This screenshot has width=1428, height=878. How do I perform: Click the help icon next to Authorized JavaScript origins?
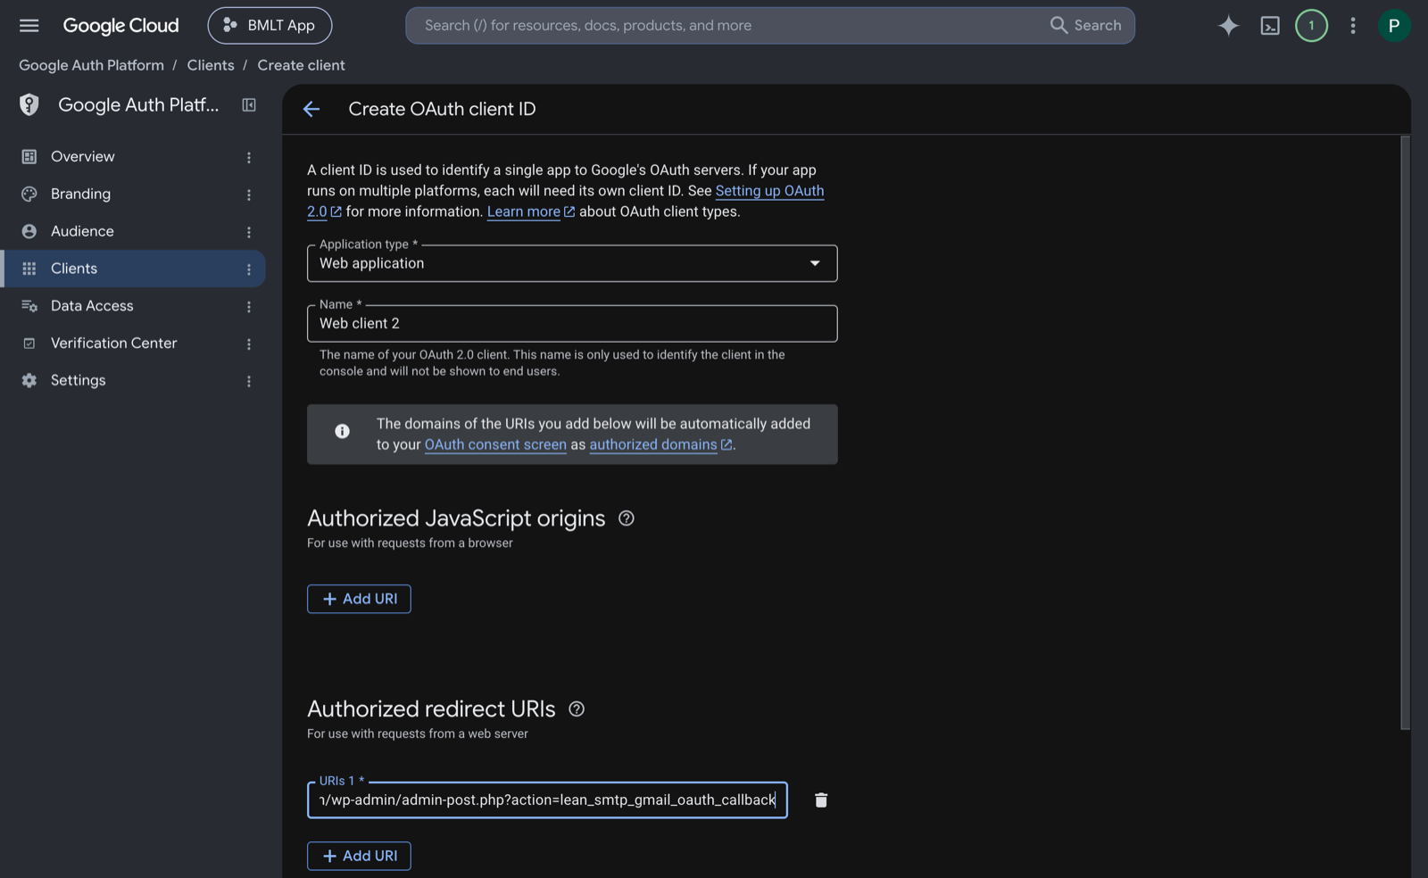[x=626, y=518]
